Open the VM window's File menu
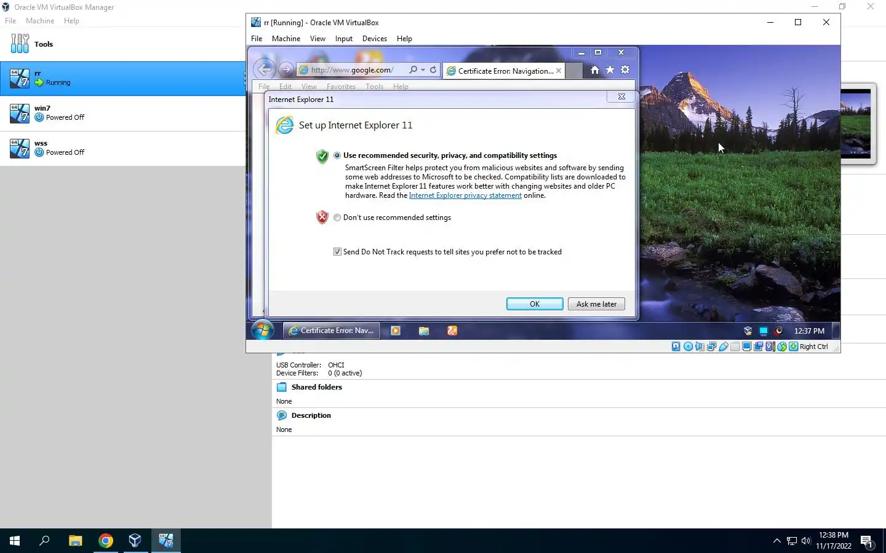This screenshot has width=886, height=553. pyautogui.click(x=257, y=38)
